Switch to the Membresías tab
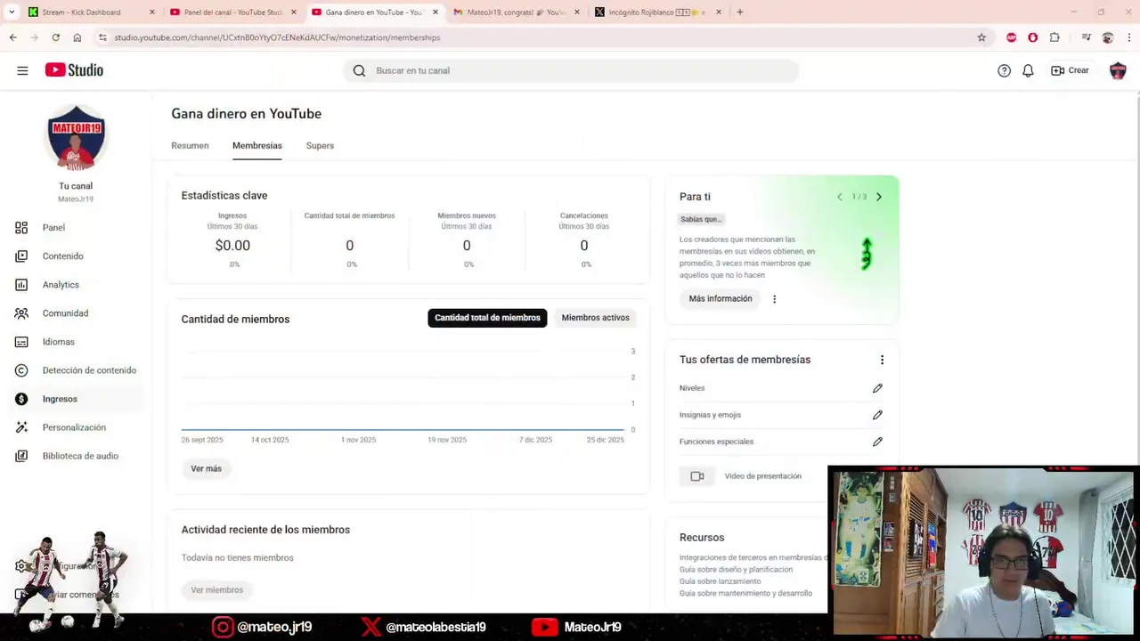Viewport: 1140px width, 641px height. coord(256,146)
